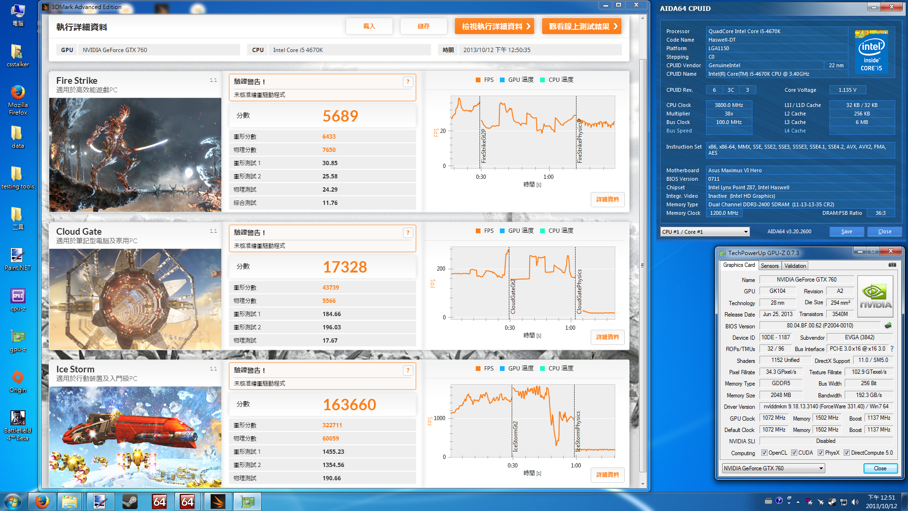Open the csstalker folder on desktop

[x=17, y=55]
